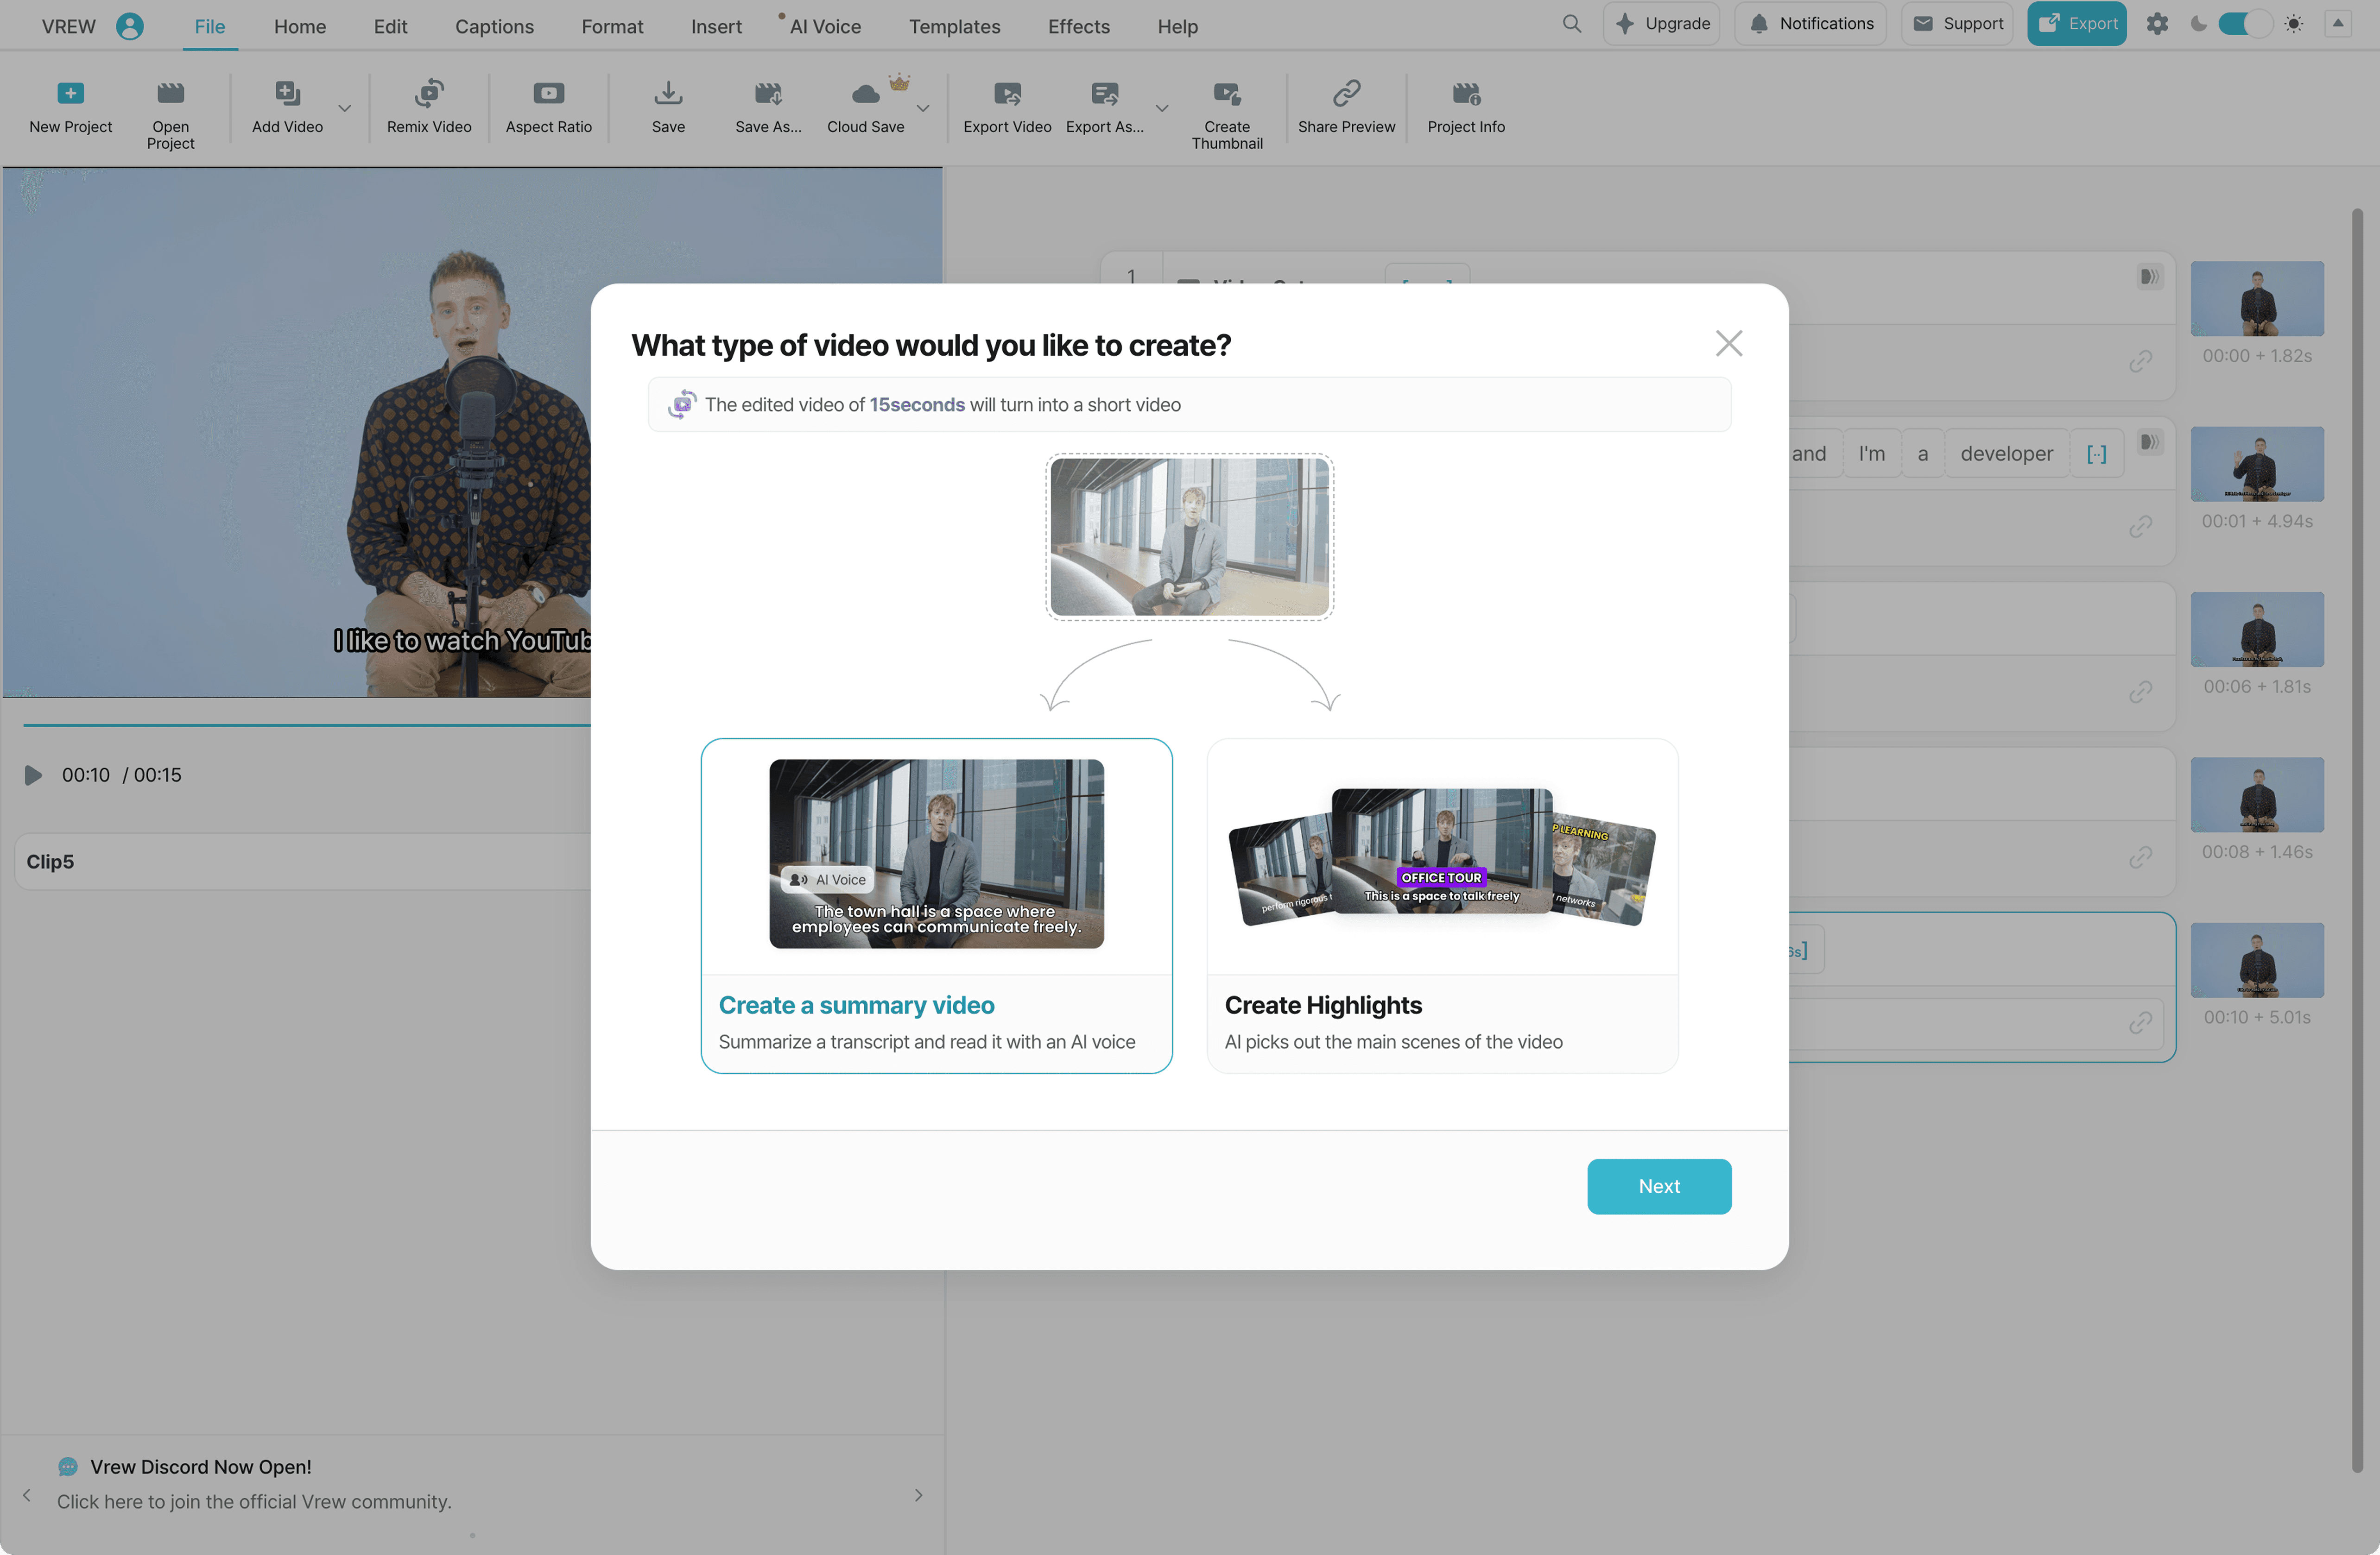Open settings gear in top bar
2380x1555 pixels.
point(2157,24)
